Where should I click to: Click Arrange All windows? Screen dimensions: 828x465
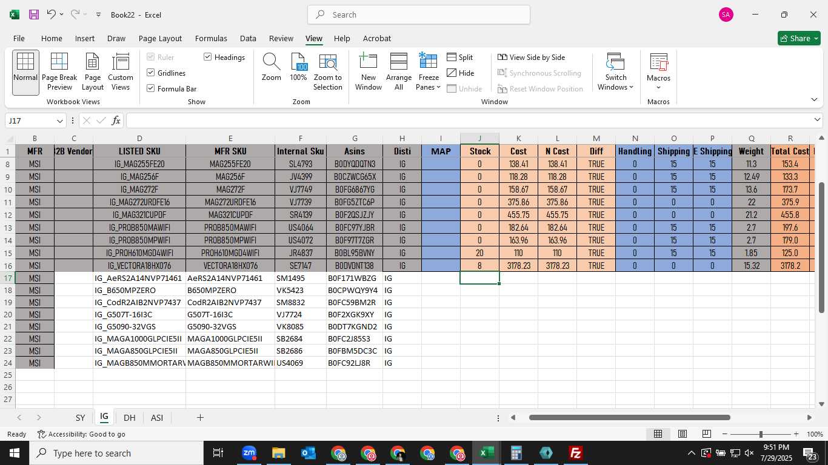pos(399,72)
